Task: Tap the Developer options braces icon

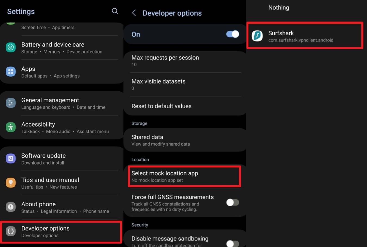Action: click(x=11, y=231)
